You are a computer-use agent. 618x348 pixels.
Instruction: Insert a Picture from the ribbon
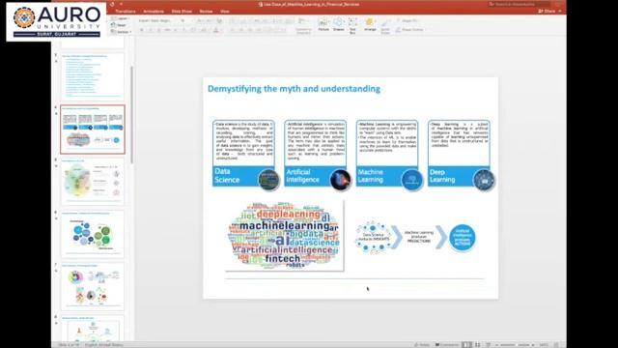(323, 24)
